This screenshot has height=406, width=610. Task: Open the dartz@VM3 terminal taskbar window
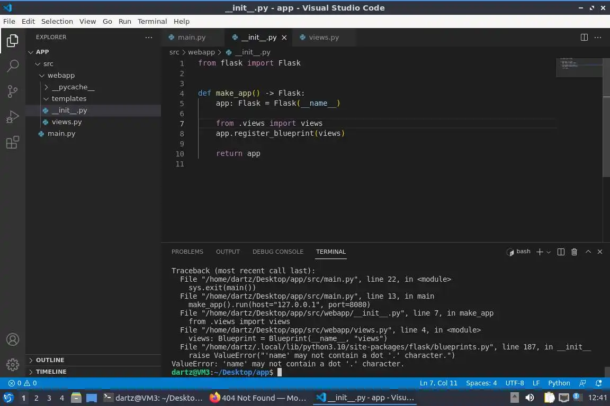tap(153, 398)
